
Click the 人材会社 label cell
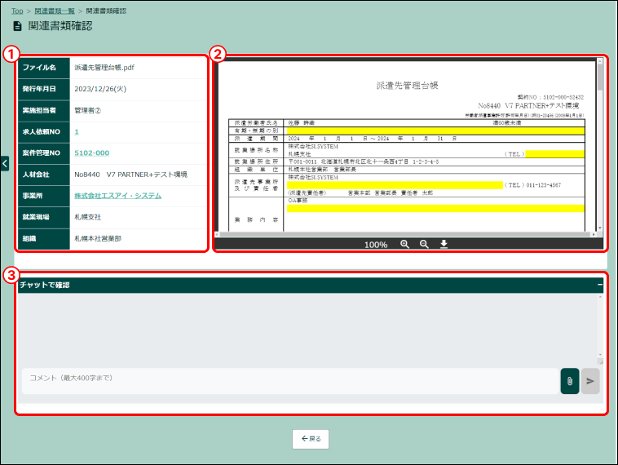[x=44, y=175]
